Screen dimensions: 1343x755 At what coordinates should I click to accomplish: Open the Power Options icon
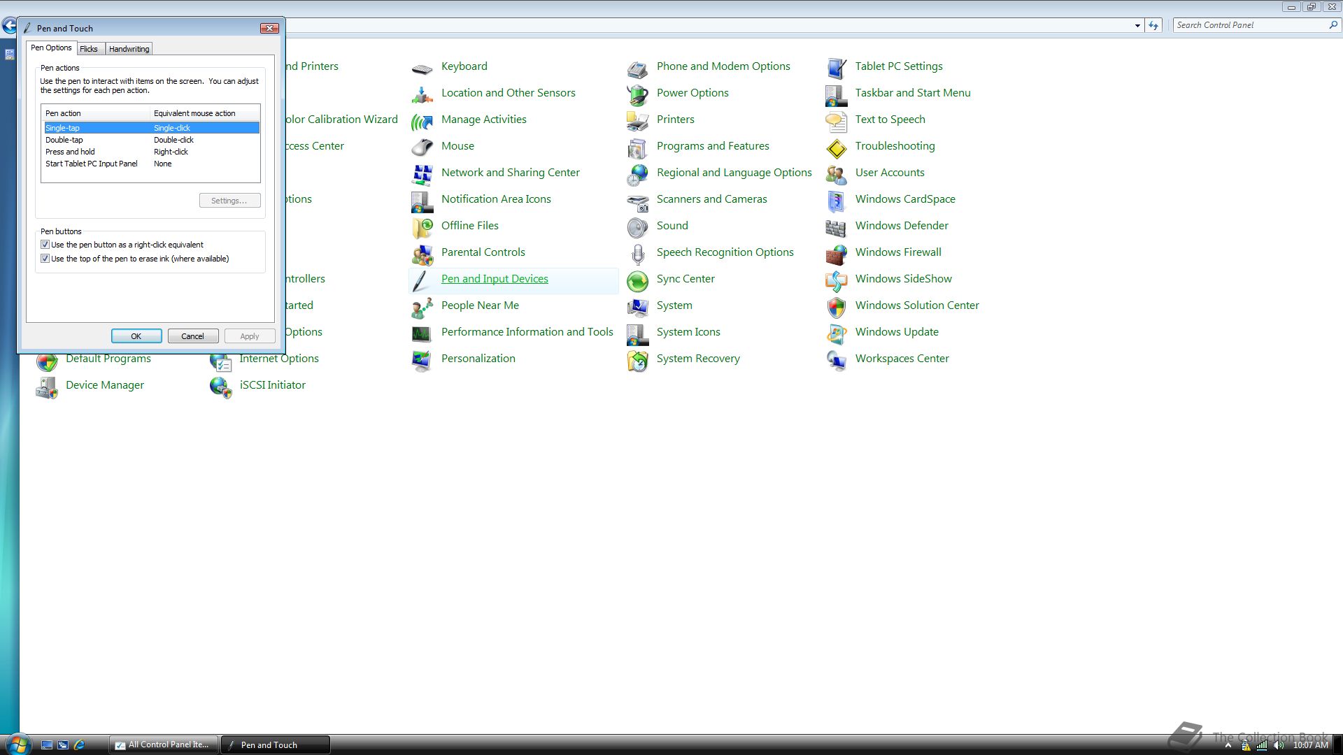[x=637, y=94]
